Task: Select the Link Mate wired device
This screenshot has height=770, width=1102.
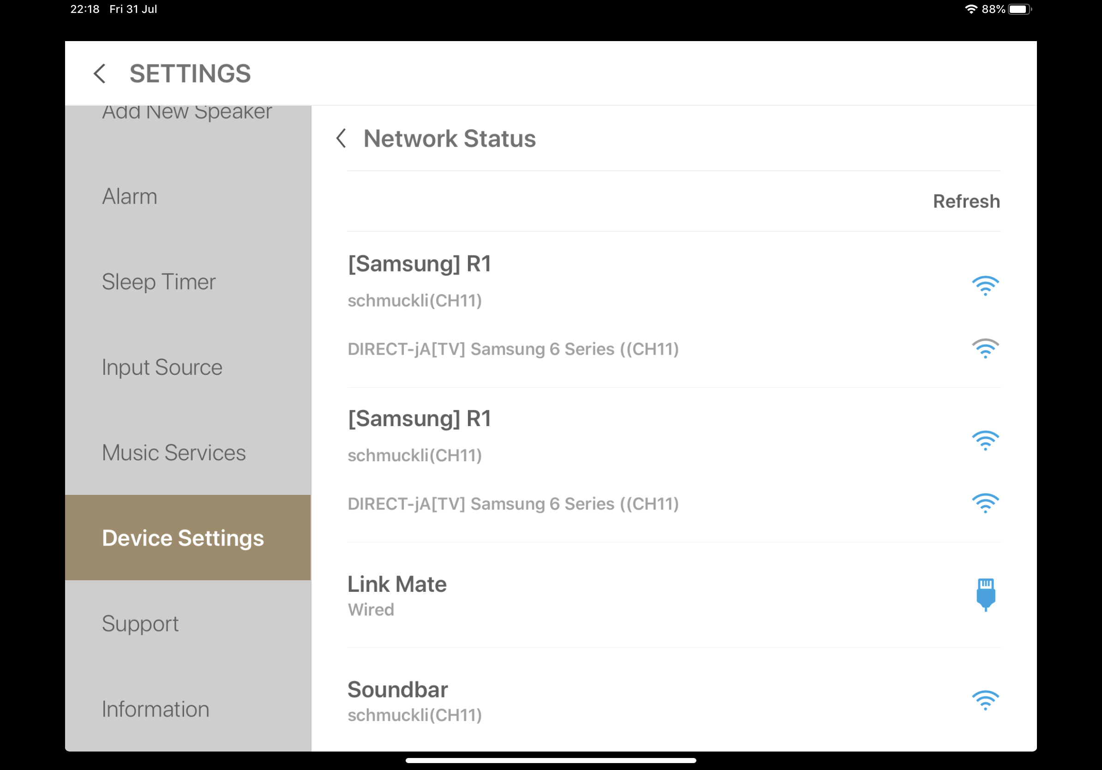Action: point(397,584)
